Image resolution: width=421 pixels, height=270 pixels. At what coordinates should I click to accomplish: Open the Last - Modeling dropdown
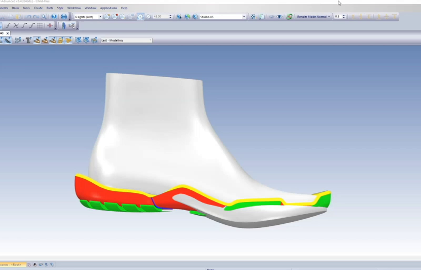click(126, 40)
